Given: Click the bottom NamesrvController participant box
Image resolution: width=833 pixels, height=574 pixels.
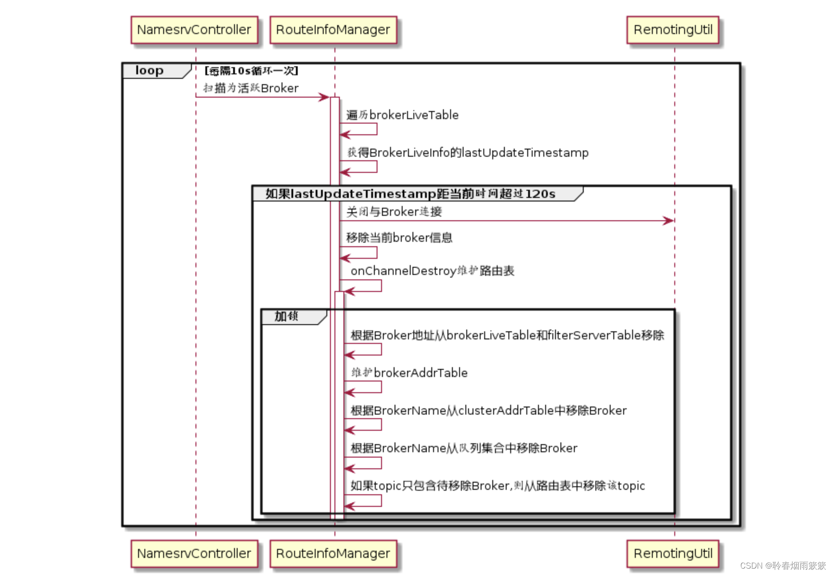Looking at the screenshot, I should 194,553.
